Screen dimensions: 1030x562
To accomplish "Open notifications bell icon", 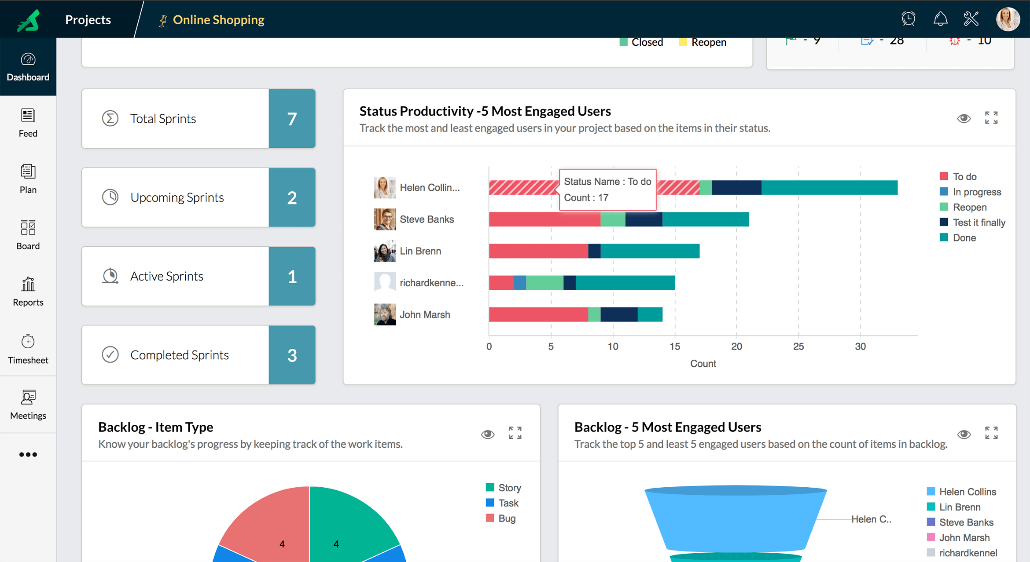I will pyautogui.click(x=940, y=18).
